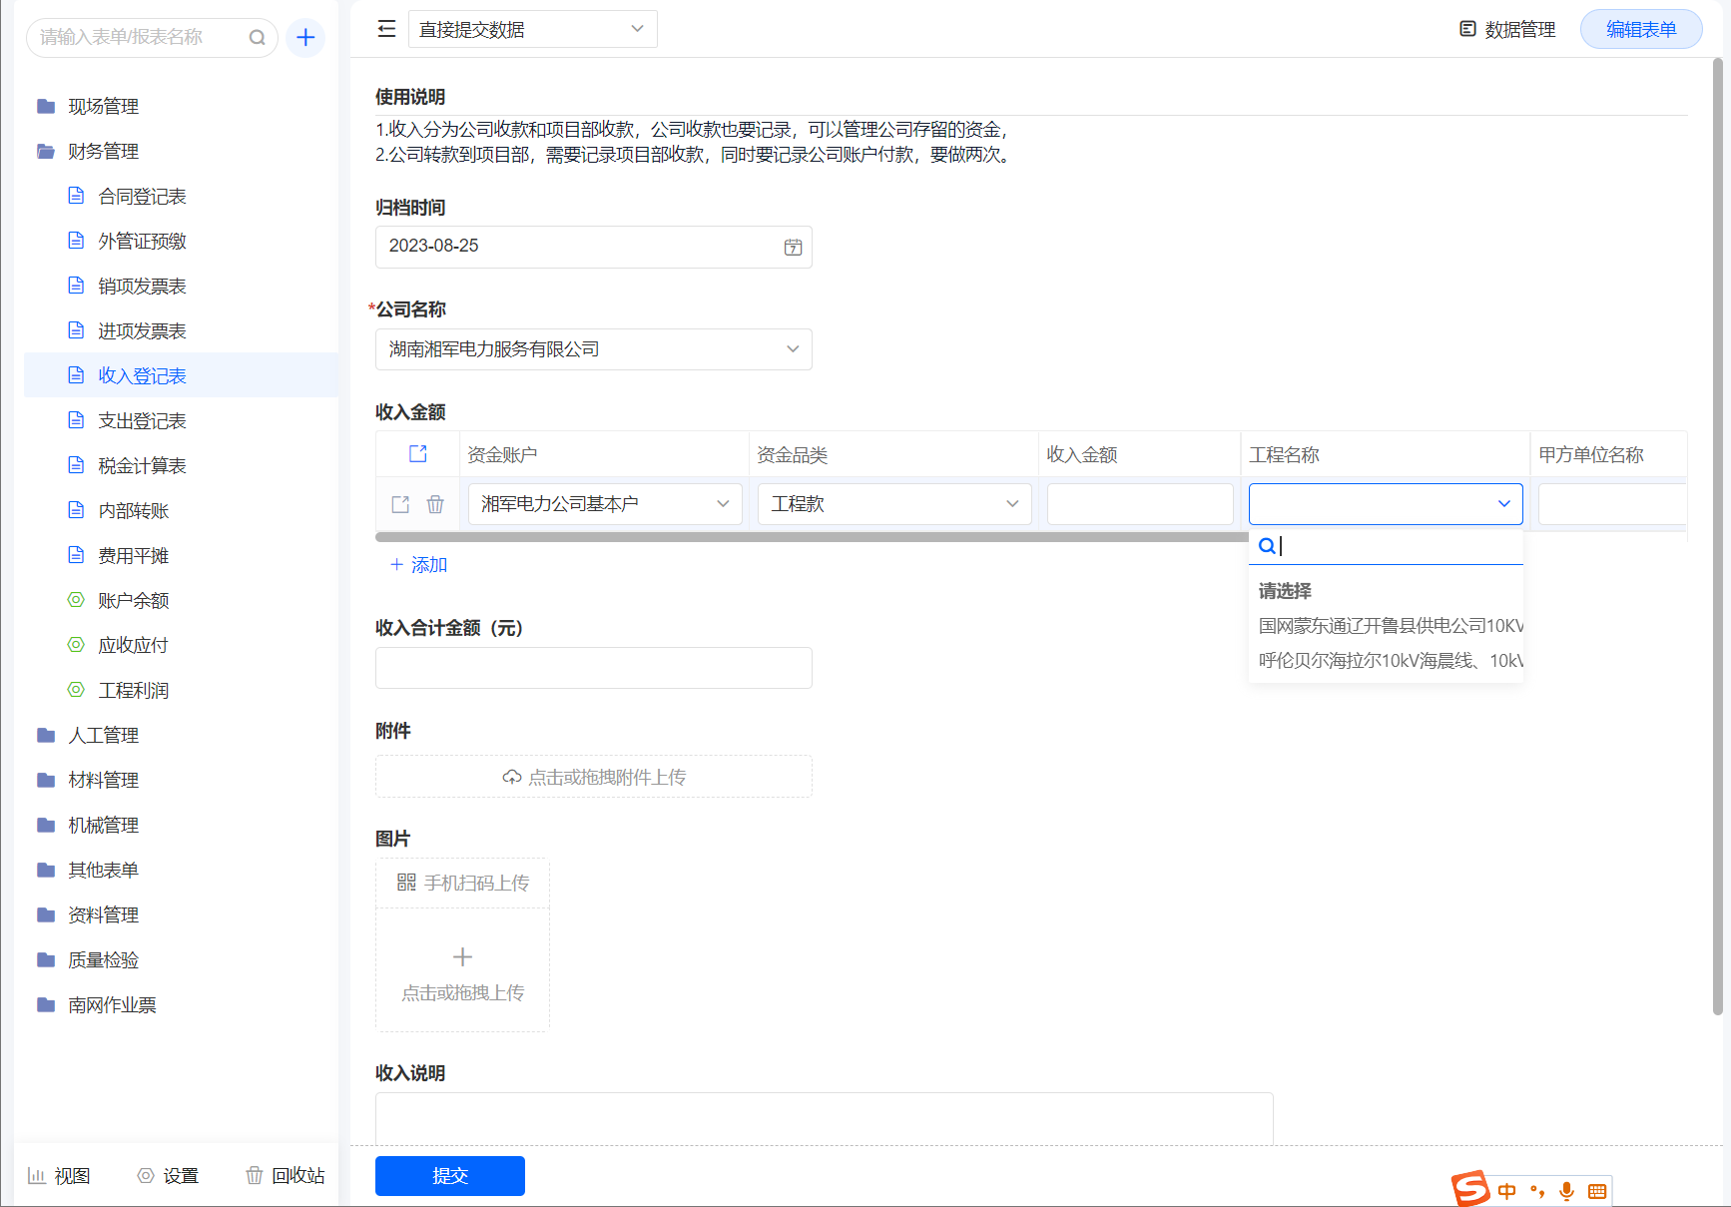Expand the 人工管理 folder
Viewport: 1731px width, 1207px height.
tap(103, 736)
